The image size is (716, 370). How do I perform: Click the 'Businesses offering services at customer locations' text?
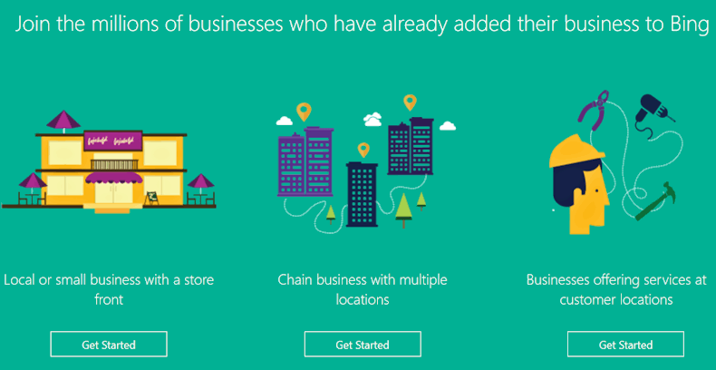coord(616,289)
